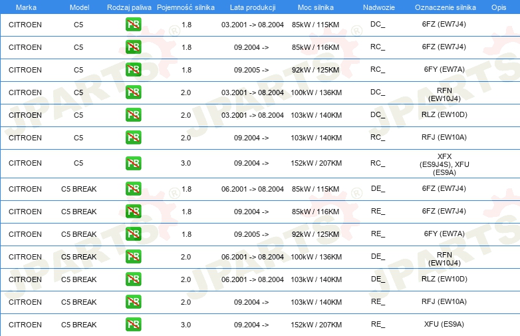The image size is (520, 336).
Task: Click CITROEN in the first C5 1.8 DC_ row
Action: coord(25,25)
